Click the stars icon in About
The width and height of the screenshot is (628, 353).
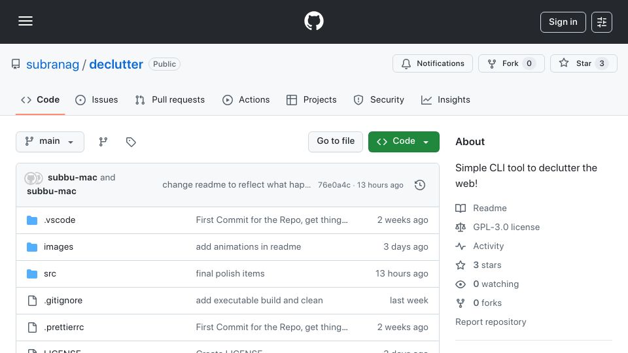461,265
